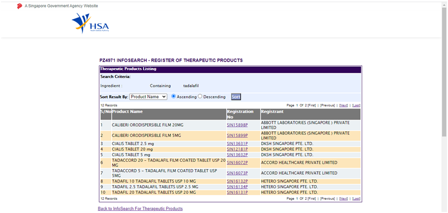Go to Last page at top pagination
448x213 pixels.
356,105
